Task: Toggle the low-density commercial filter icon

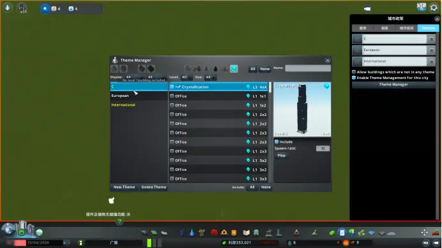Action: (x=142, y=69)
